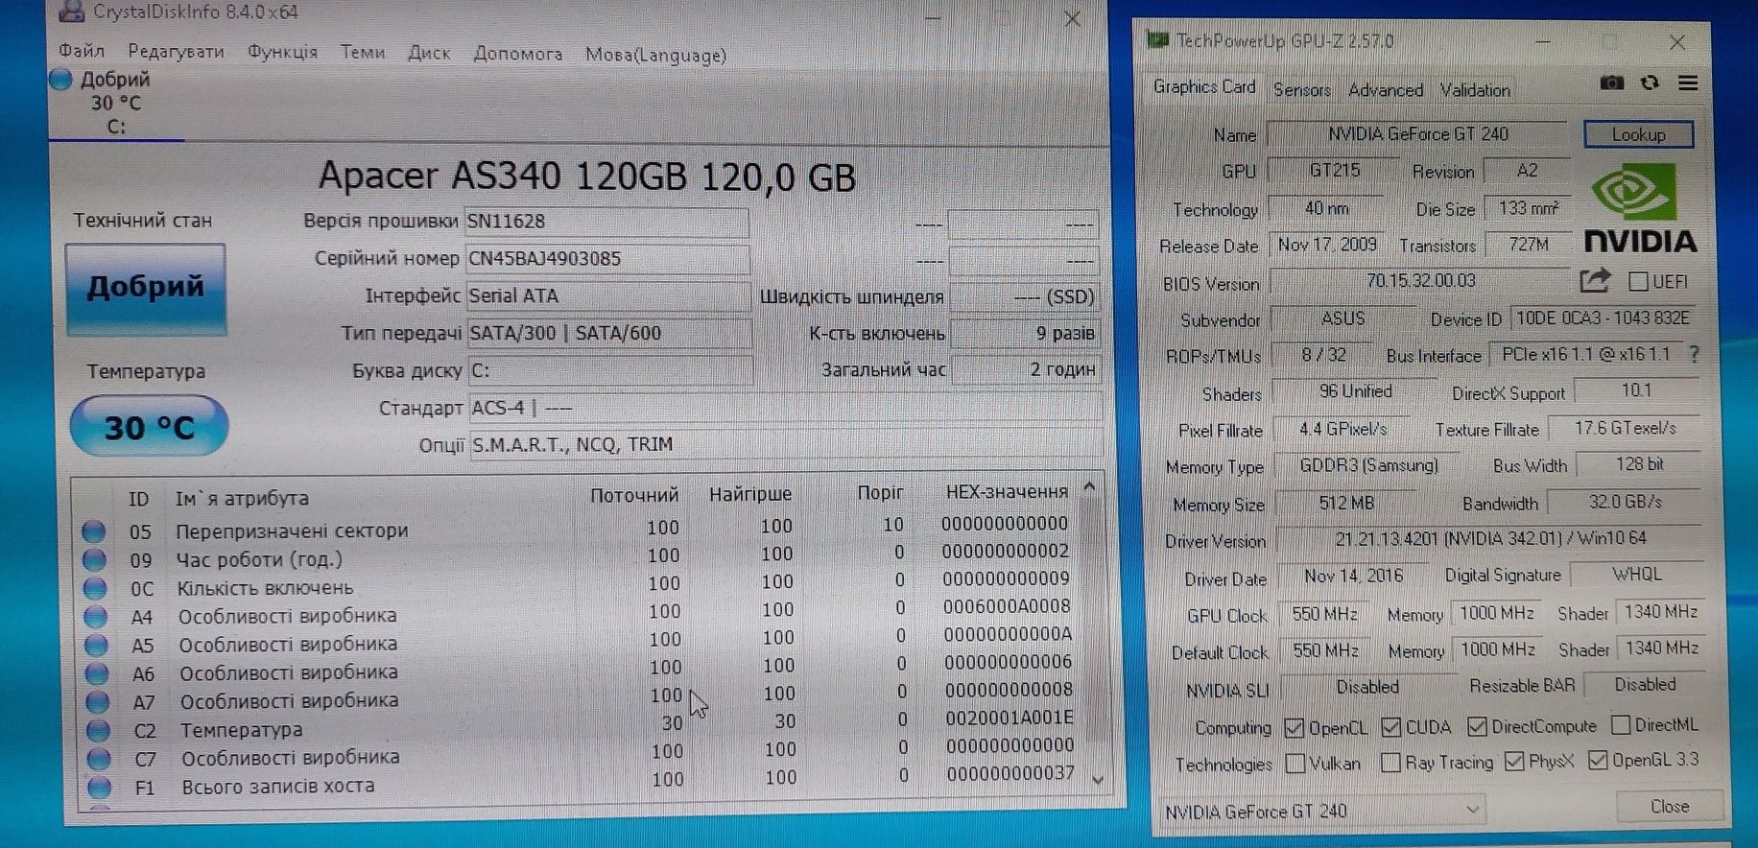1758x848 pixels.
Task: Select the Всього записів хоста attribute name
Action: pyautogui.click(x=278, y=787)
